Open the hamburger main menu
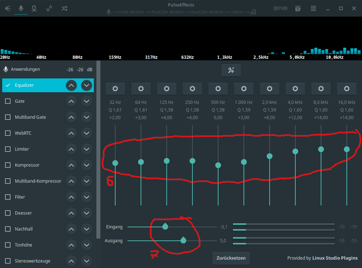Screen dimensions: 362x268 click(313, 8)
